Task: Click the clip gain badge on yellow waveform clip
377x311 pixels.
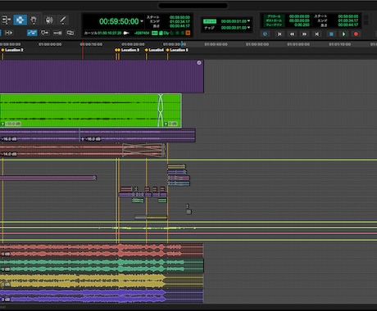Action: coord(6,285)
